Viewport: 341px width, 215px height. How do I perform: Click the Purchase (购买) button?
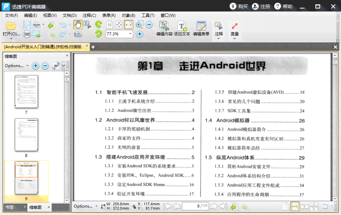pos(239,6)
